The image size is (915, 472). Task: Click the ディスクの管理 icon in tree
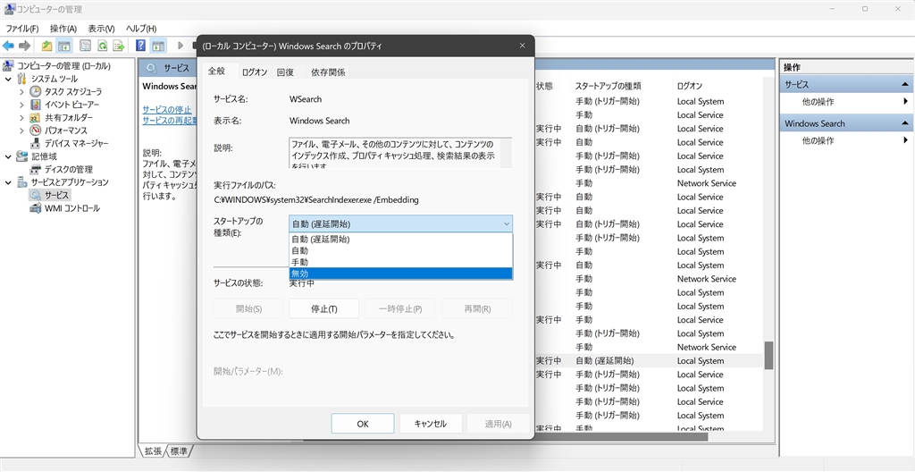(36, 170)
